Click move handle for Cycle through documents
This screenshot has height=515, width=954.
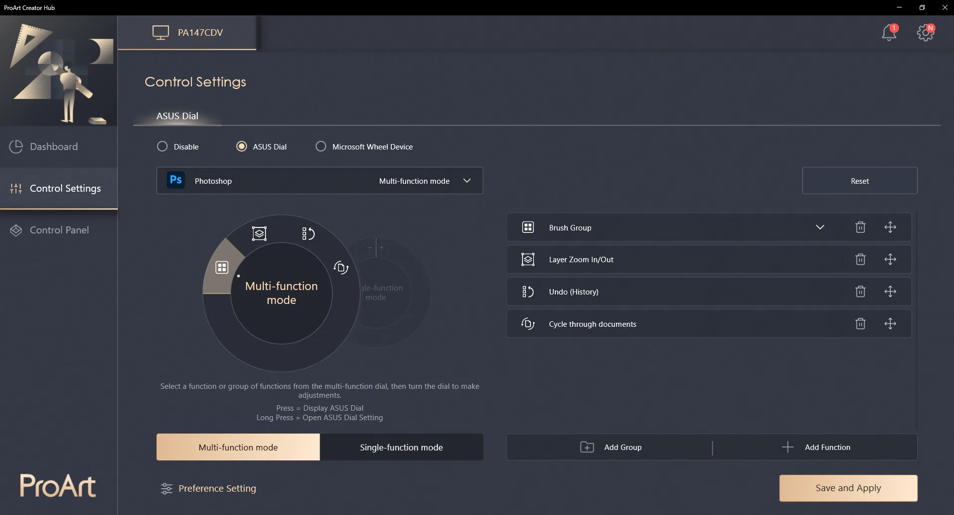(890, 324)
